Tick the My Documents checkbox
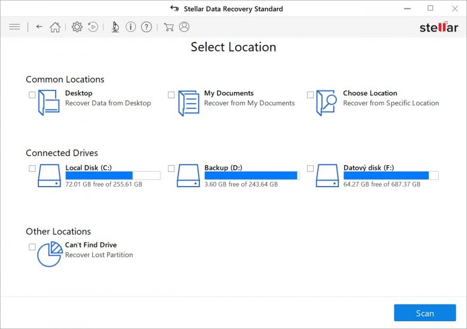467x329 pixels. click(171, 95)
